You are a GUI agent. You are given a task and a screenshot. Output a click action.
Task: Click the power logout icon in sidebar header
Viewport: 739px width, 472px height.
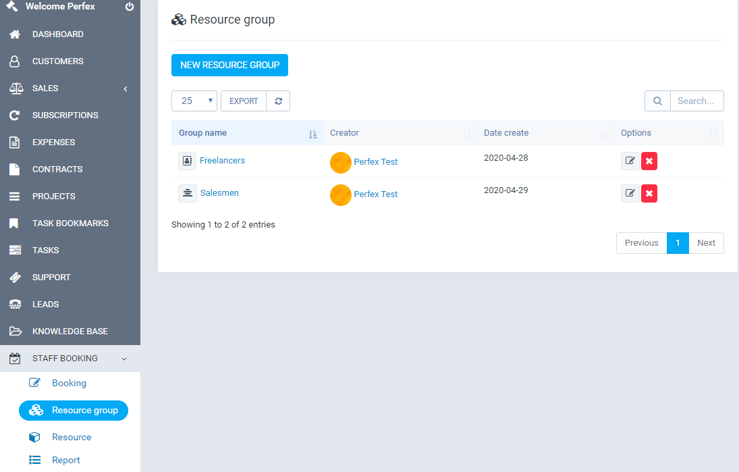130,7
